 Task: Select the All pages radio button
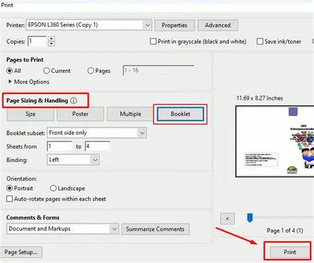9,71
